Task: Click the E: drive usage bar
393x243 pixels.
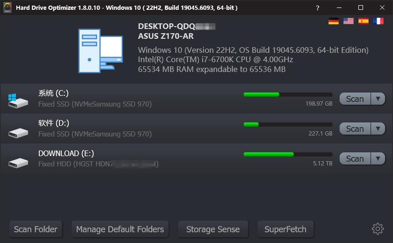Action: [x=288, y=154]
